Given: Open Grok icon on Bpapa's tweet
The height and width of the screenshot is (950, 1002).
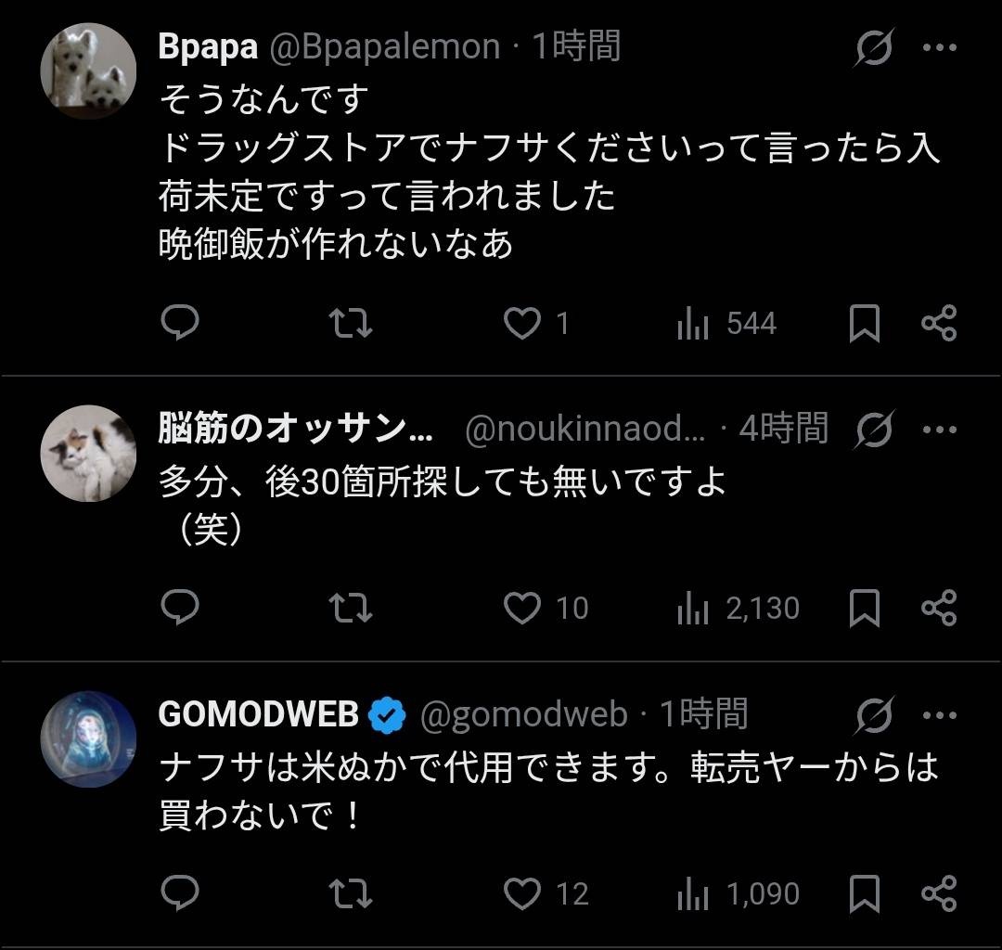Looking at the screenshot, I should 873,47.
